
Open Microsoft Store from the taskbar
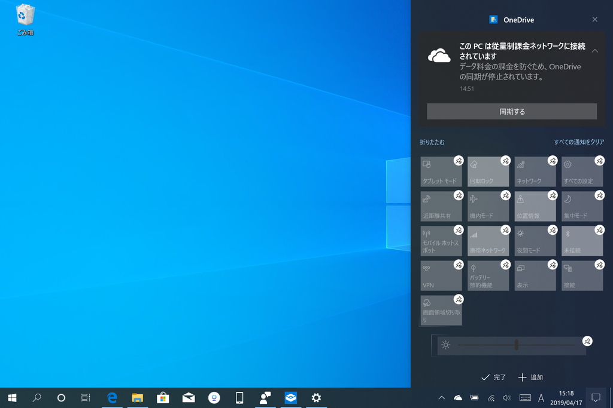163,398
